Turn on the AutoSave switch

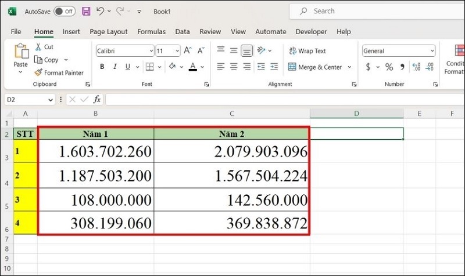click(64, 11)
